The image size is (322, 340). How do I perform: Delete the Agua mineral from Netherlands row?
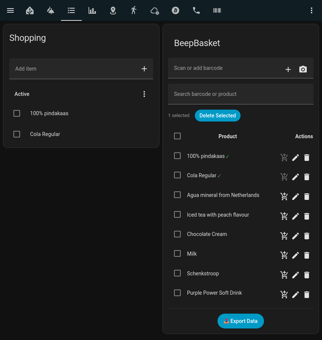coord(307,197)
